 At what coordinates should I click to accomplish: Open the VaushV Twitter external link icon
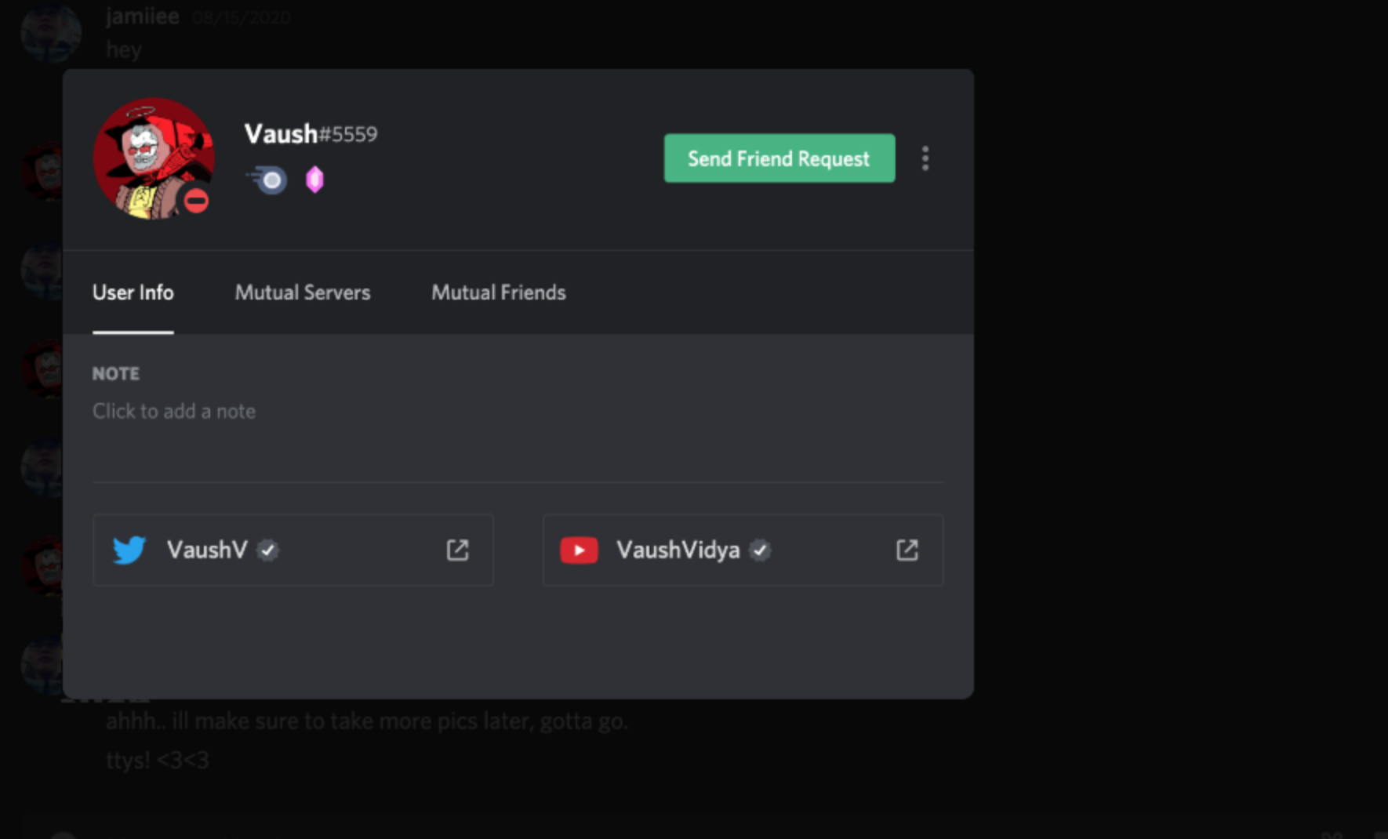coord(458,550)
